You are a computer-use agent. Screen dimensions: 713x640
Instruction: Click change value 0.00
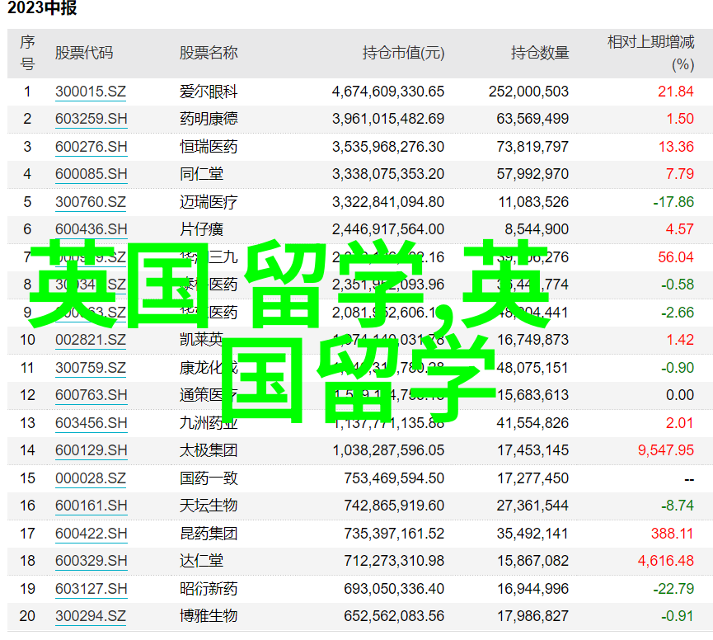point(680,395)
